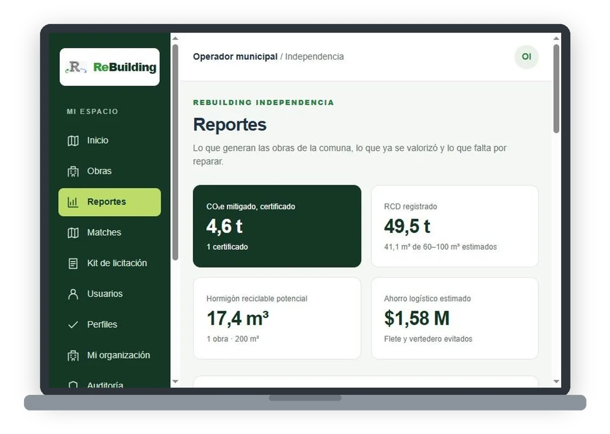Viewport: 610px width, 434px height.
Task: Open the Ahorro logístico estimado card
Action: [x=454, y=318]
